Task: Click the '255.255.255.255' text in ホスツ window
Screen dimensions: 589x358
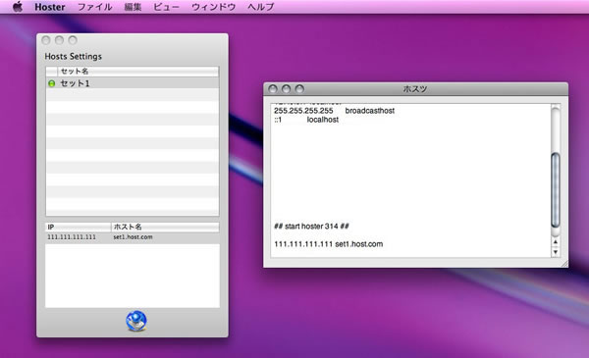Action: point(303,111)
